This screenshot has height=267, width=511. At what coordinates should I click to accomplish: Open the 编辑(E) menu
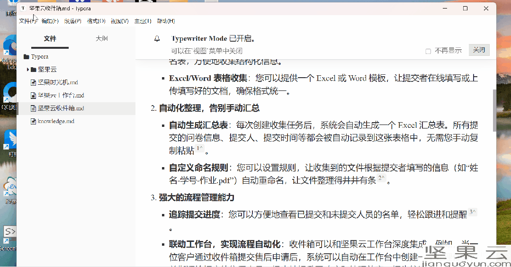click(x=50, y=21)
